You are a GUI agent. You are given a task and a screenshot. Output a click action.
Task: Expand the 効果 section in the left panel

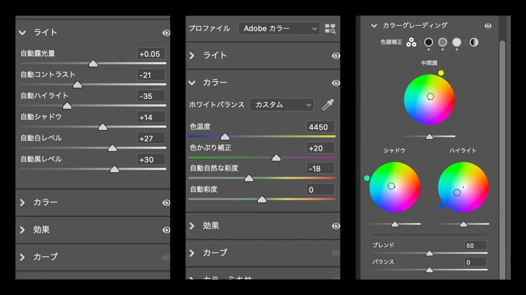coord(22,230)
